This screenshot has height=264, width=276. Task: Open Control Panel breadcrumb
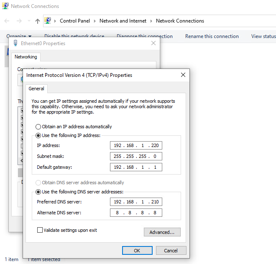click(75, 21)
